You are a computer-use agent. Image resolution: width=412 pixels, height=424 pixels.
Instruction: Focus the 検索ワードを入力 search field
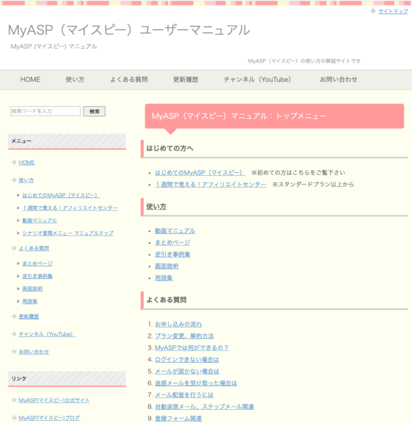pos(46,111)
